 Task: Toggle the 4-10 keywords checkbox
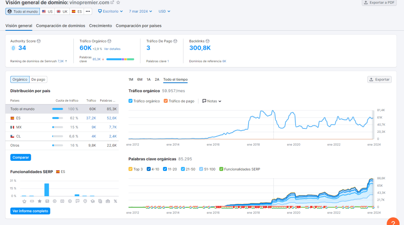point(149,169)
